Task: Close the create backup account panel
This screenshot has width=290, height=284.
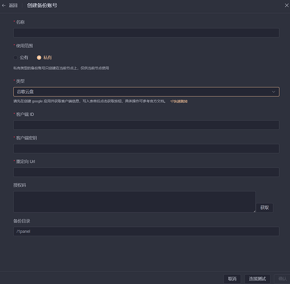Action: pyautogui.click(x=287, y=6)
